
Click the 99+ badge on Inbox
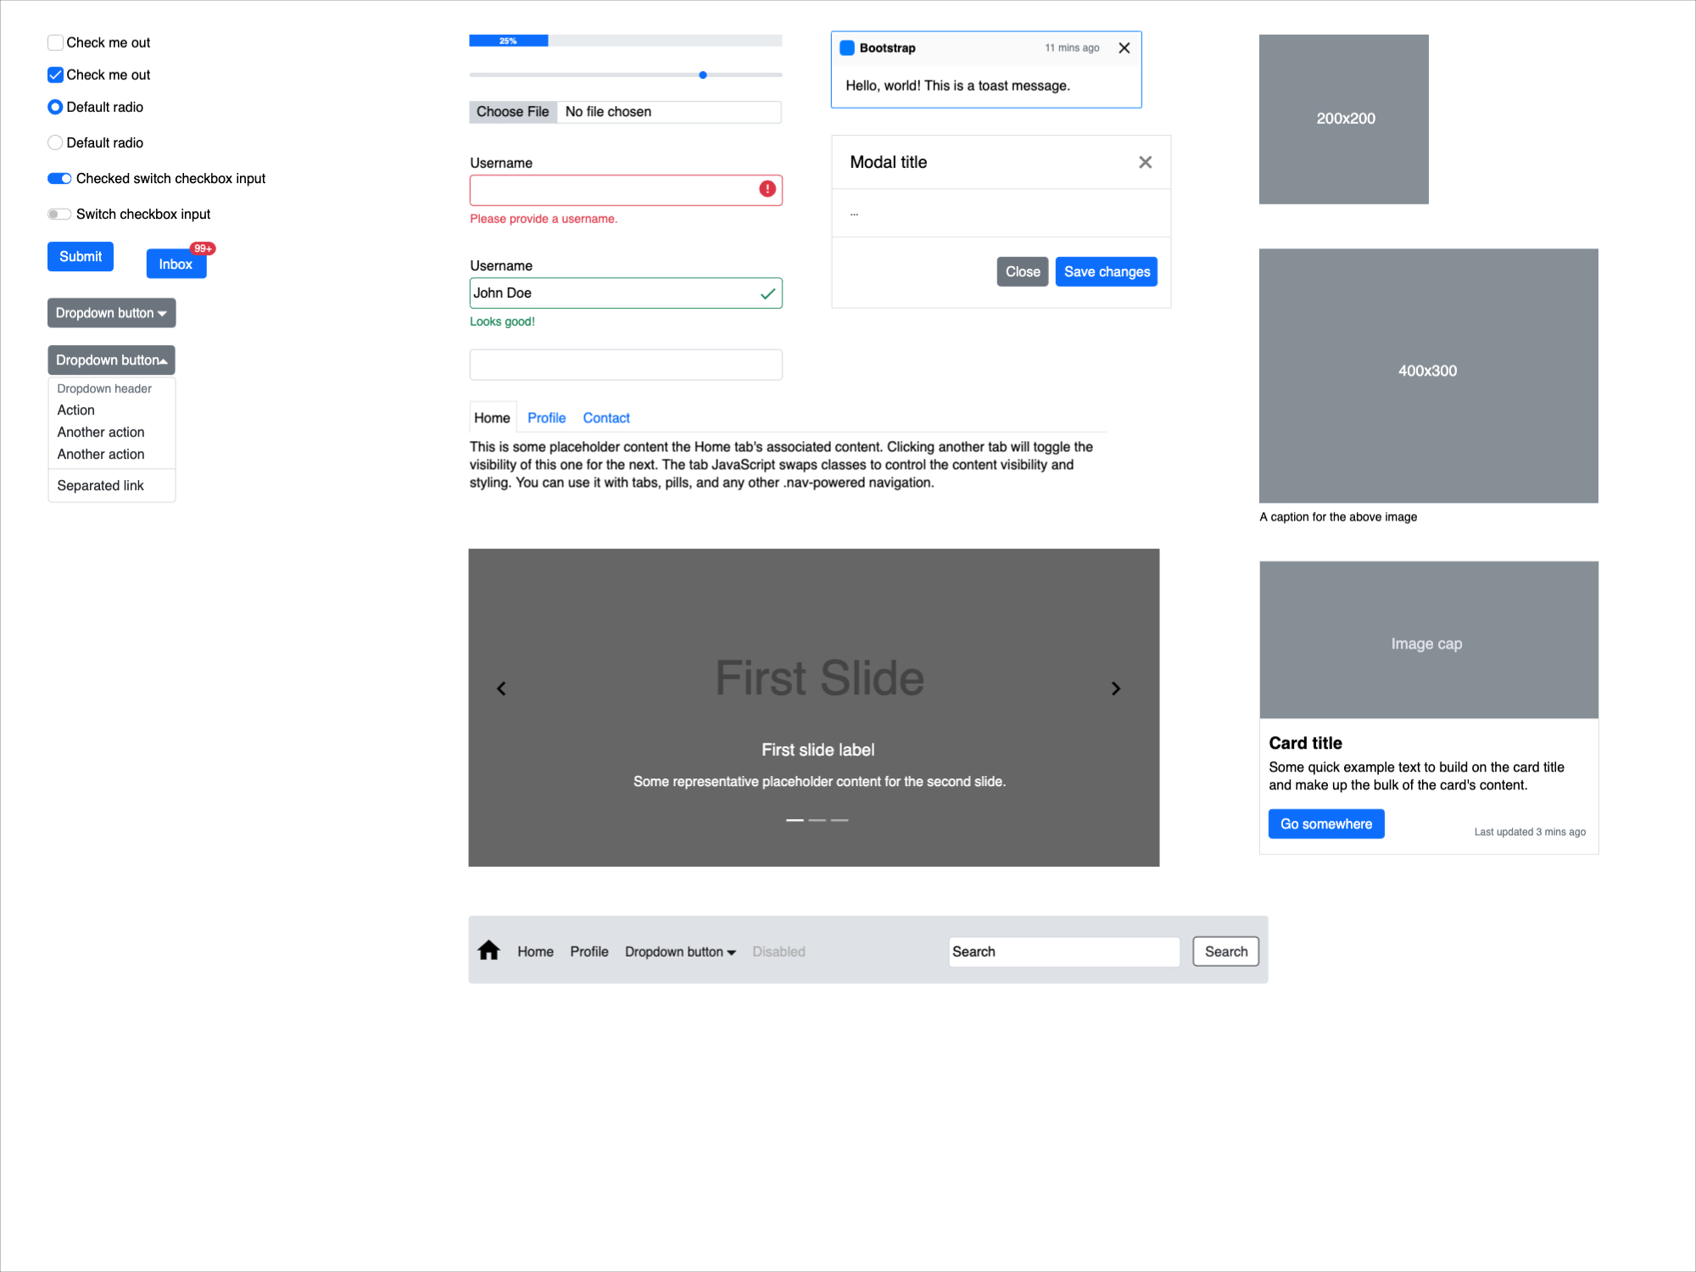pyautogui.click(x=203, y=248)
